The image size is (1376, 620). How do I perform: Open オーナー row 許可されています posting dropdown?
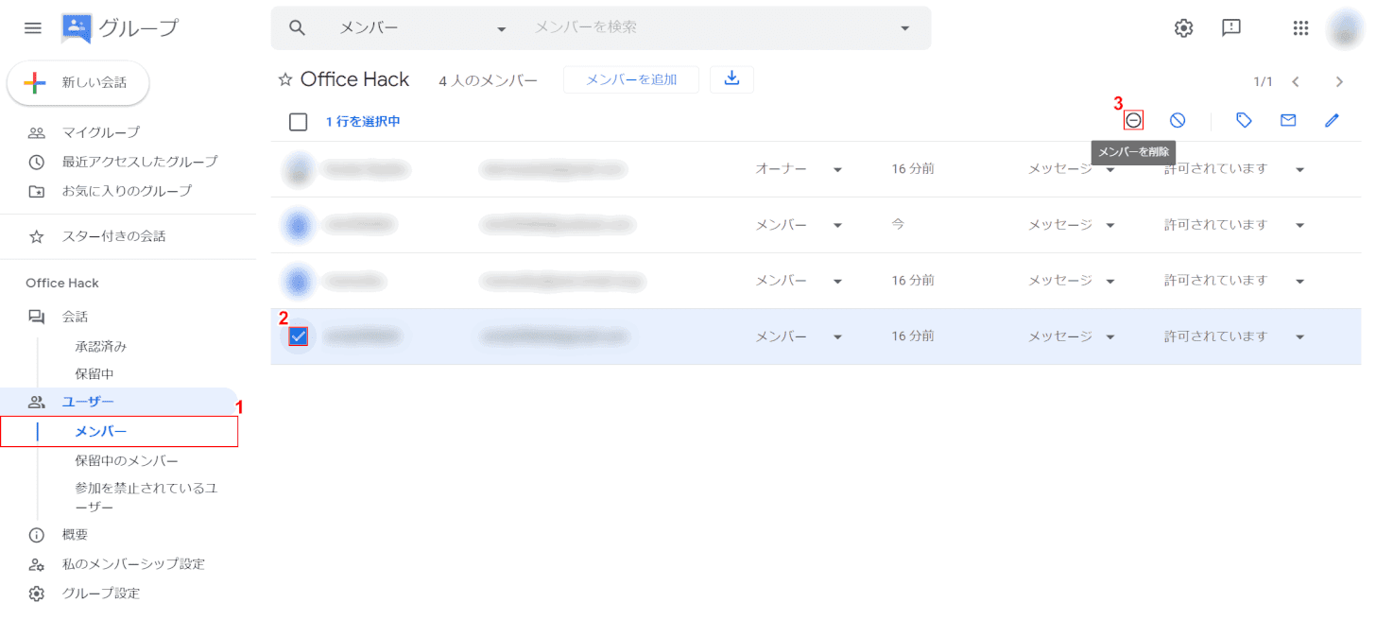[x=1234, y=169]
